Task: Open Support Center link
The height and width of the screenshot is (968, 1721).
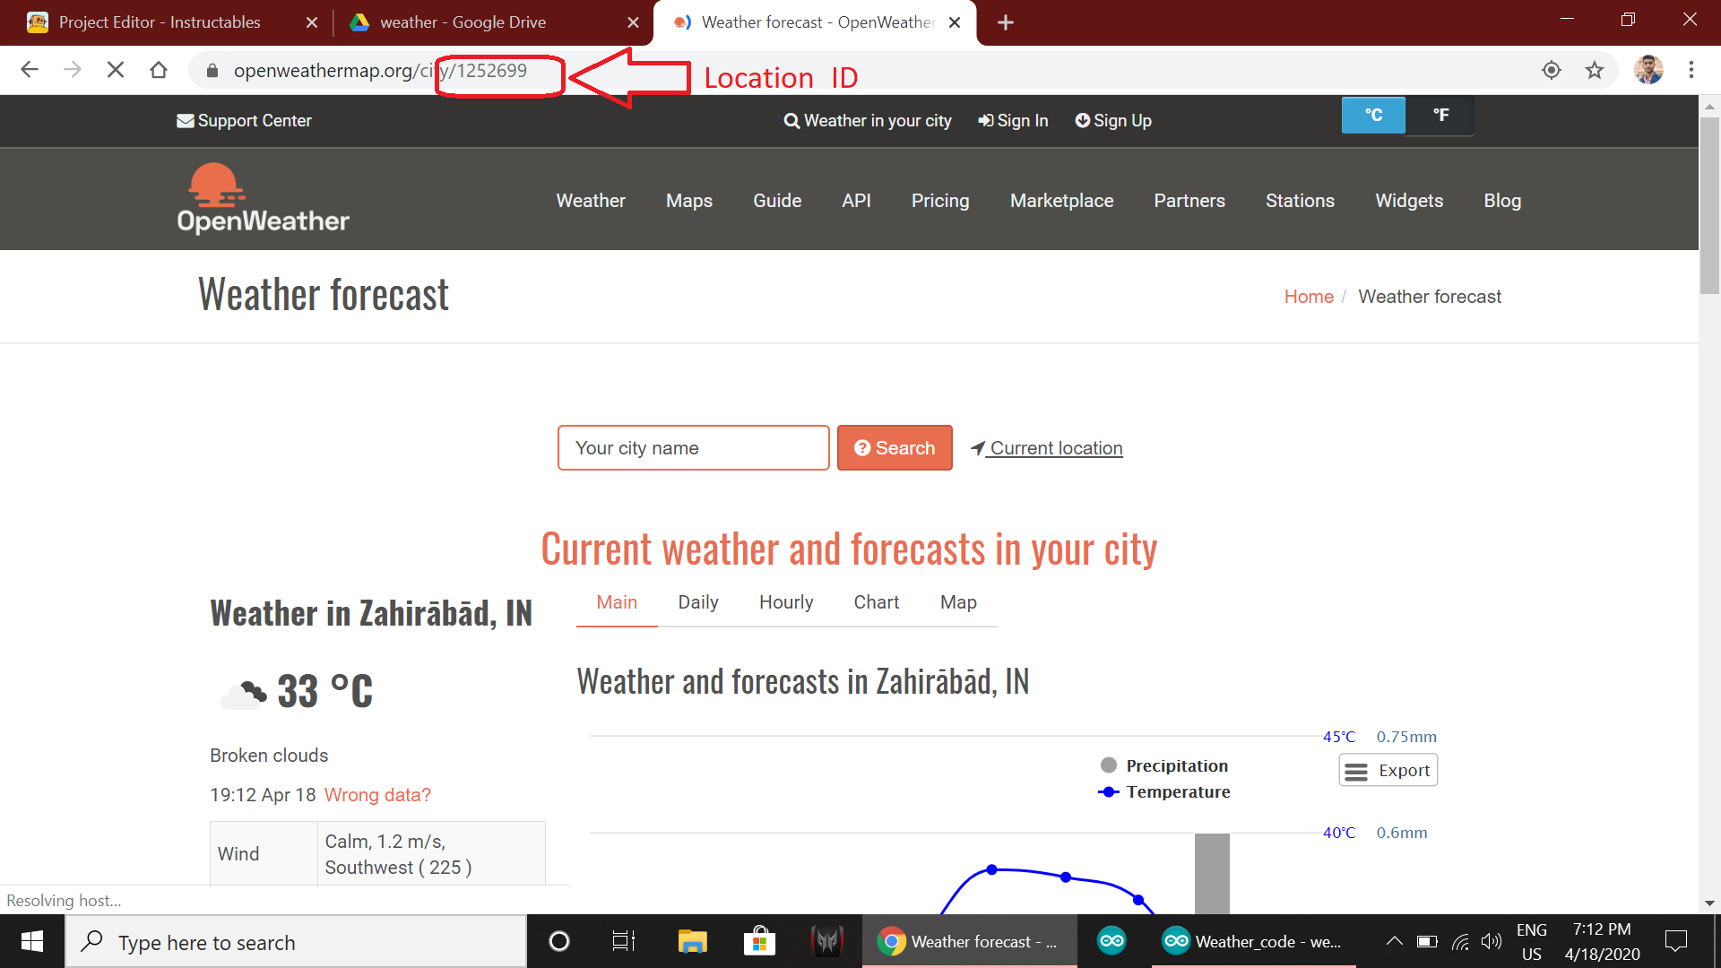Action: point(244,121)
